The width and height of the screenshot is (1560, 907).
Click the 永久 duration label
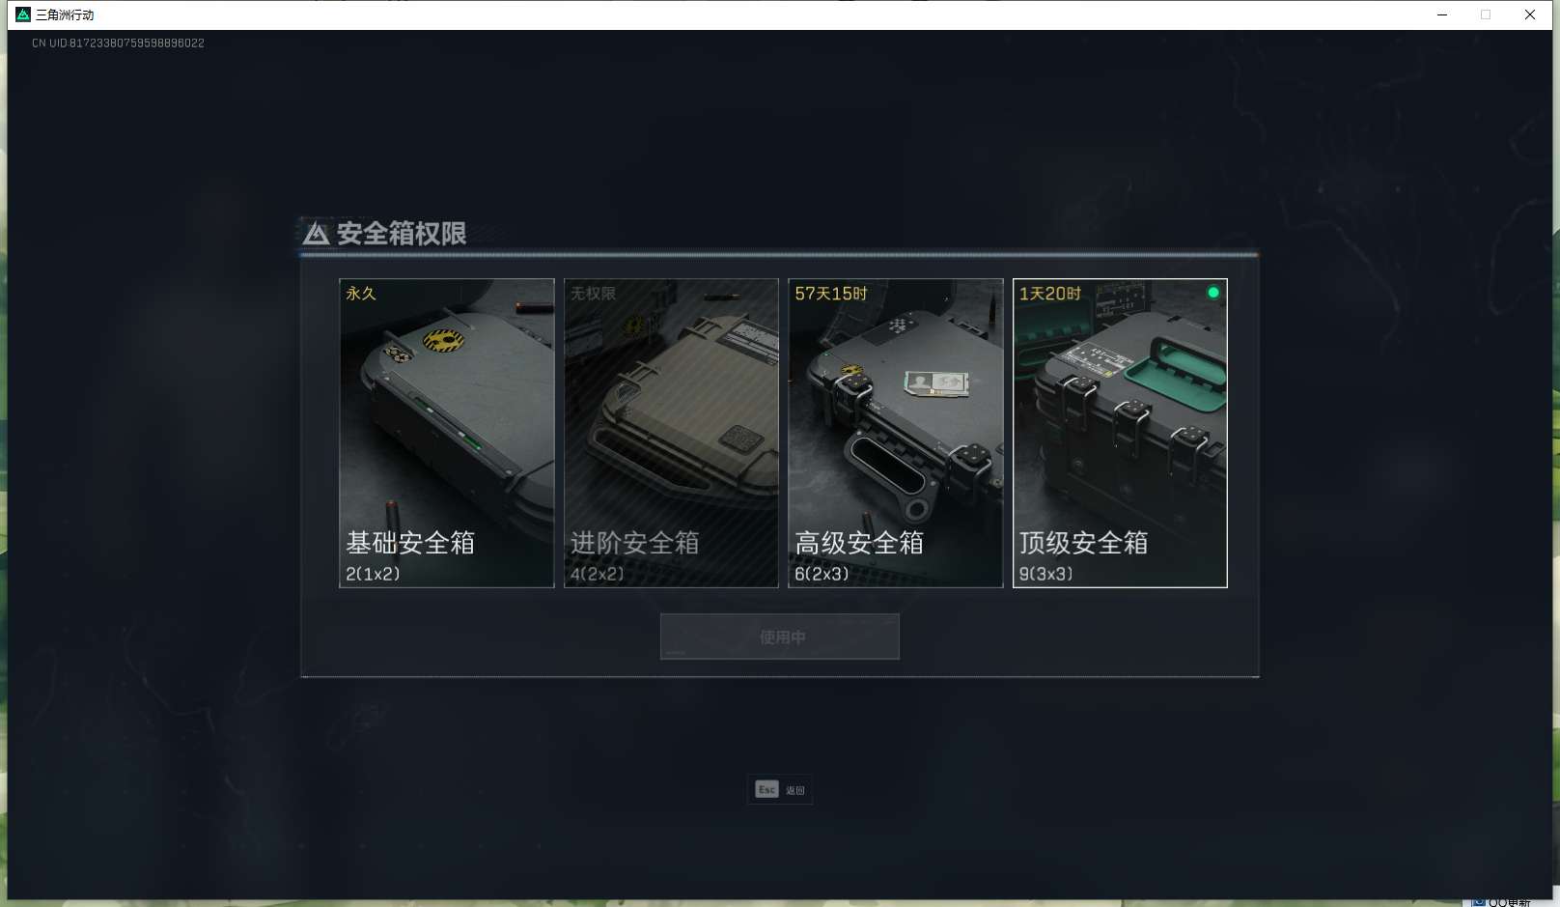pos(361,294)
